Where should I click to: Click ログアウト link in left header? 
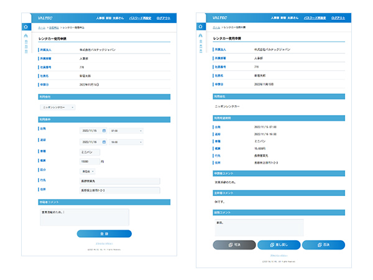coord(167,18)
